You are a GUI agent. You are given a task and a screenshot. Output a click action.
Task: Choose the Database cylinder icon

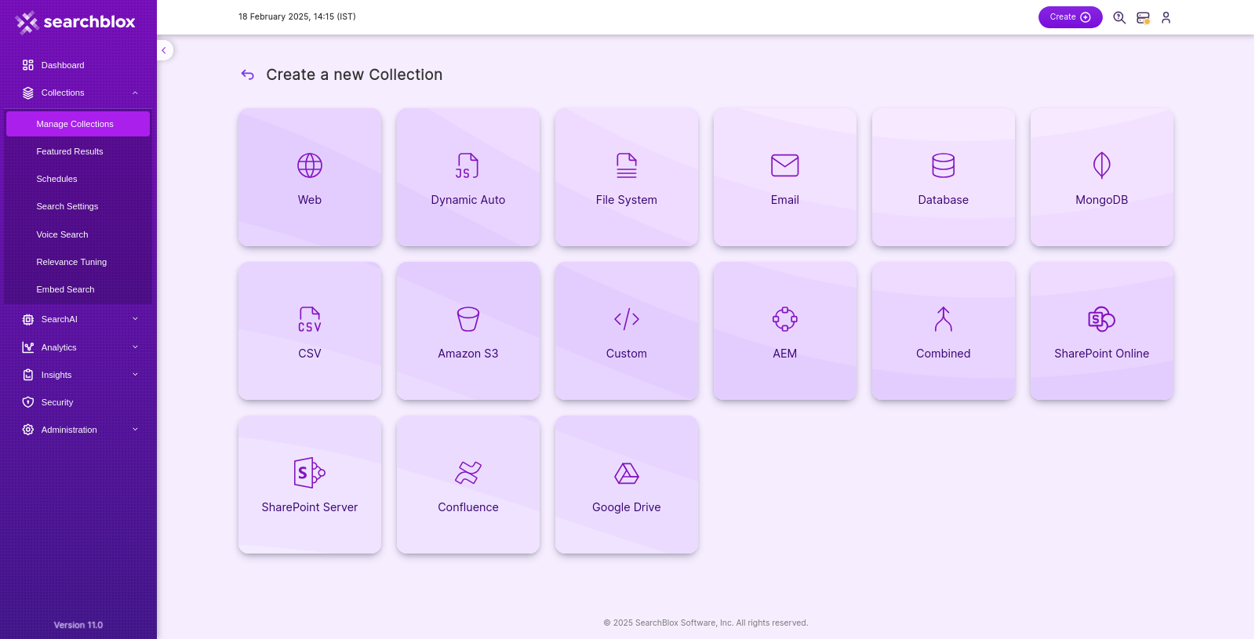pos(944,165)
